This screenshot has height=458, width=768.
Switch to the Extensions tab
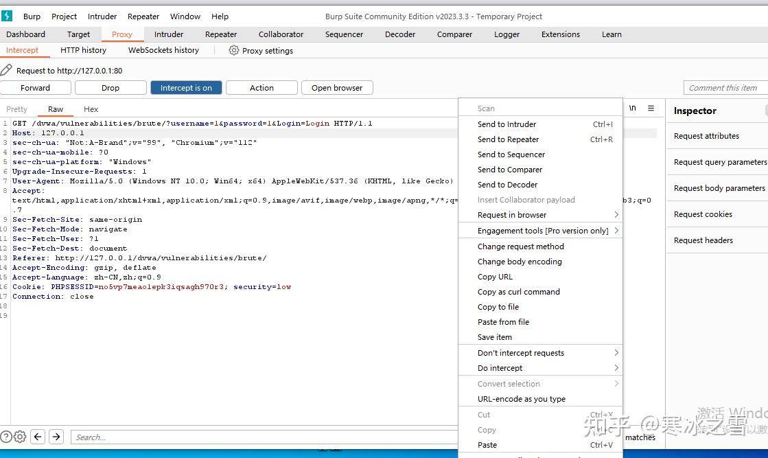click(x=560, y=34)
